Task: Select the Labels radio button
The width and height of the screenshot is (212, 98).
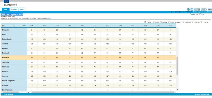Action: click(161, 22)
